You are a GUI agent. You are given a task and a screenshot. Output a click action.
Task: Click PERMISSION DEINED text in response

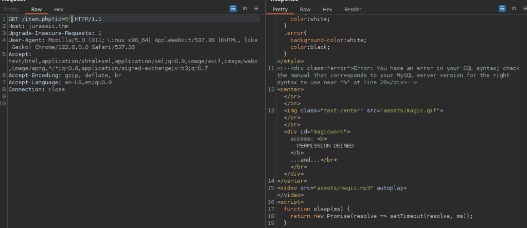pyautogui.click(x=325, y=145)
